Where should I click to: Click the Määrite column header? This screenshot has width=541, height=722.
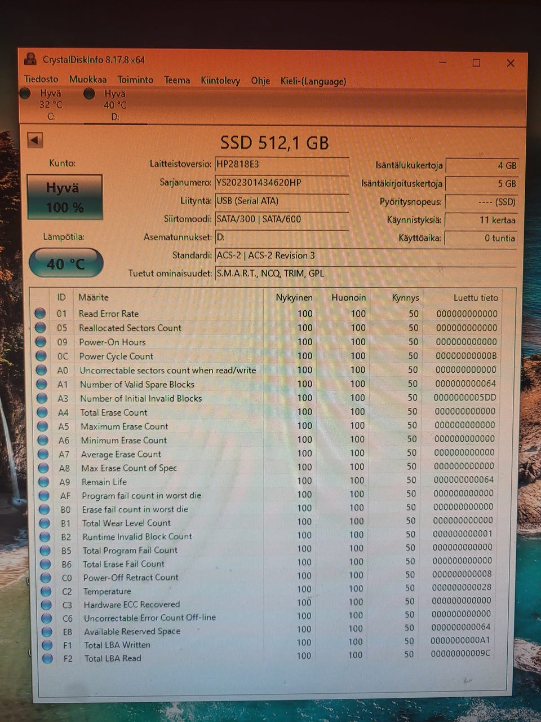click(x=94, y=297)
